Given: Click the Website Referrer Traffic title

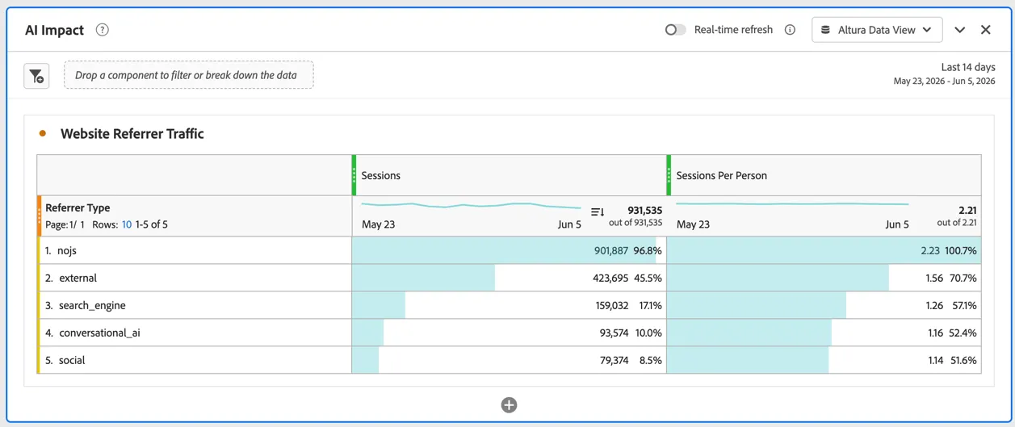Looking at the screenshot, I should 132,134.
